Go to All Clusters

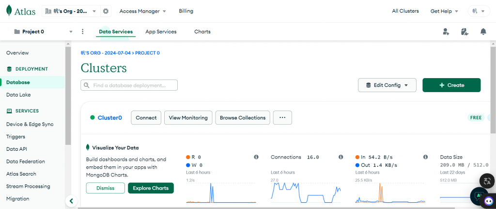tap(405, 11)
